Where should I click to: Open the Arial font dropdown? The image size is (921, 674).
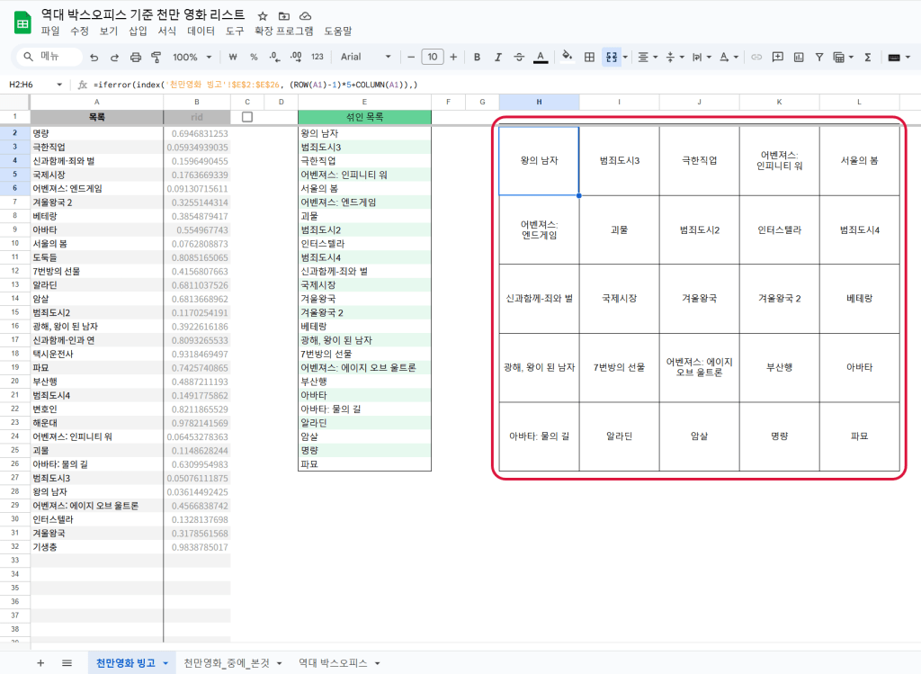(x=366, y=57)
